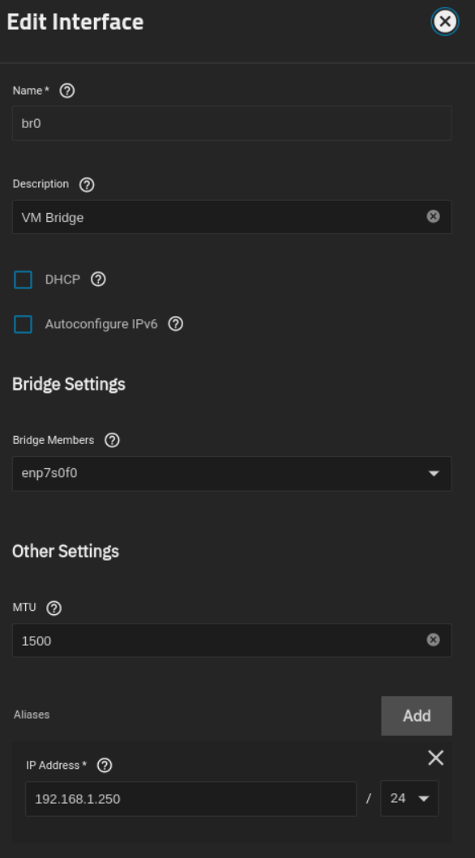Enable the DHCP checkbox
475x858 pixels.
point(23,280)
